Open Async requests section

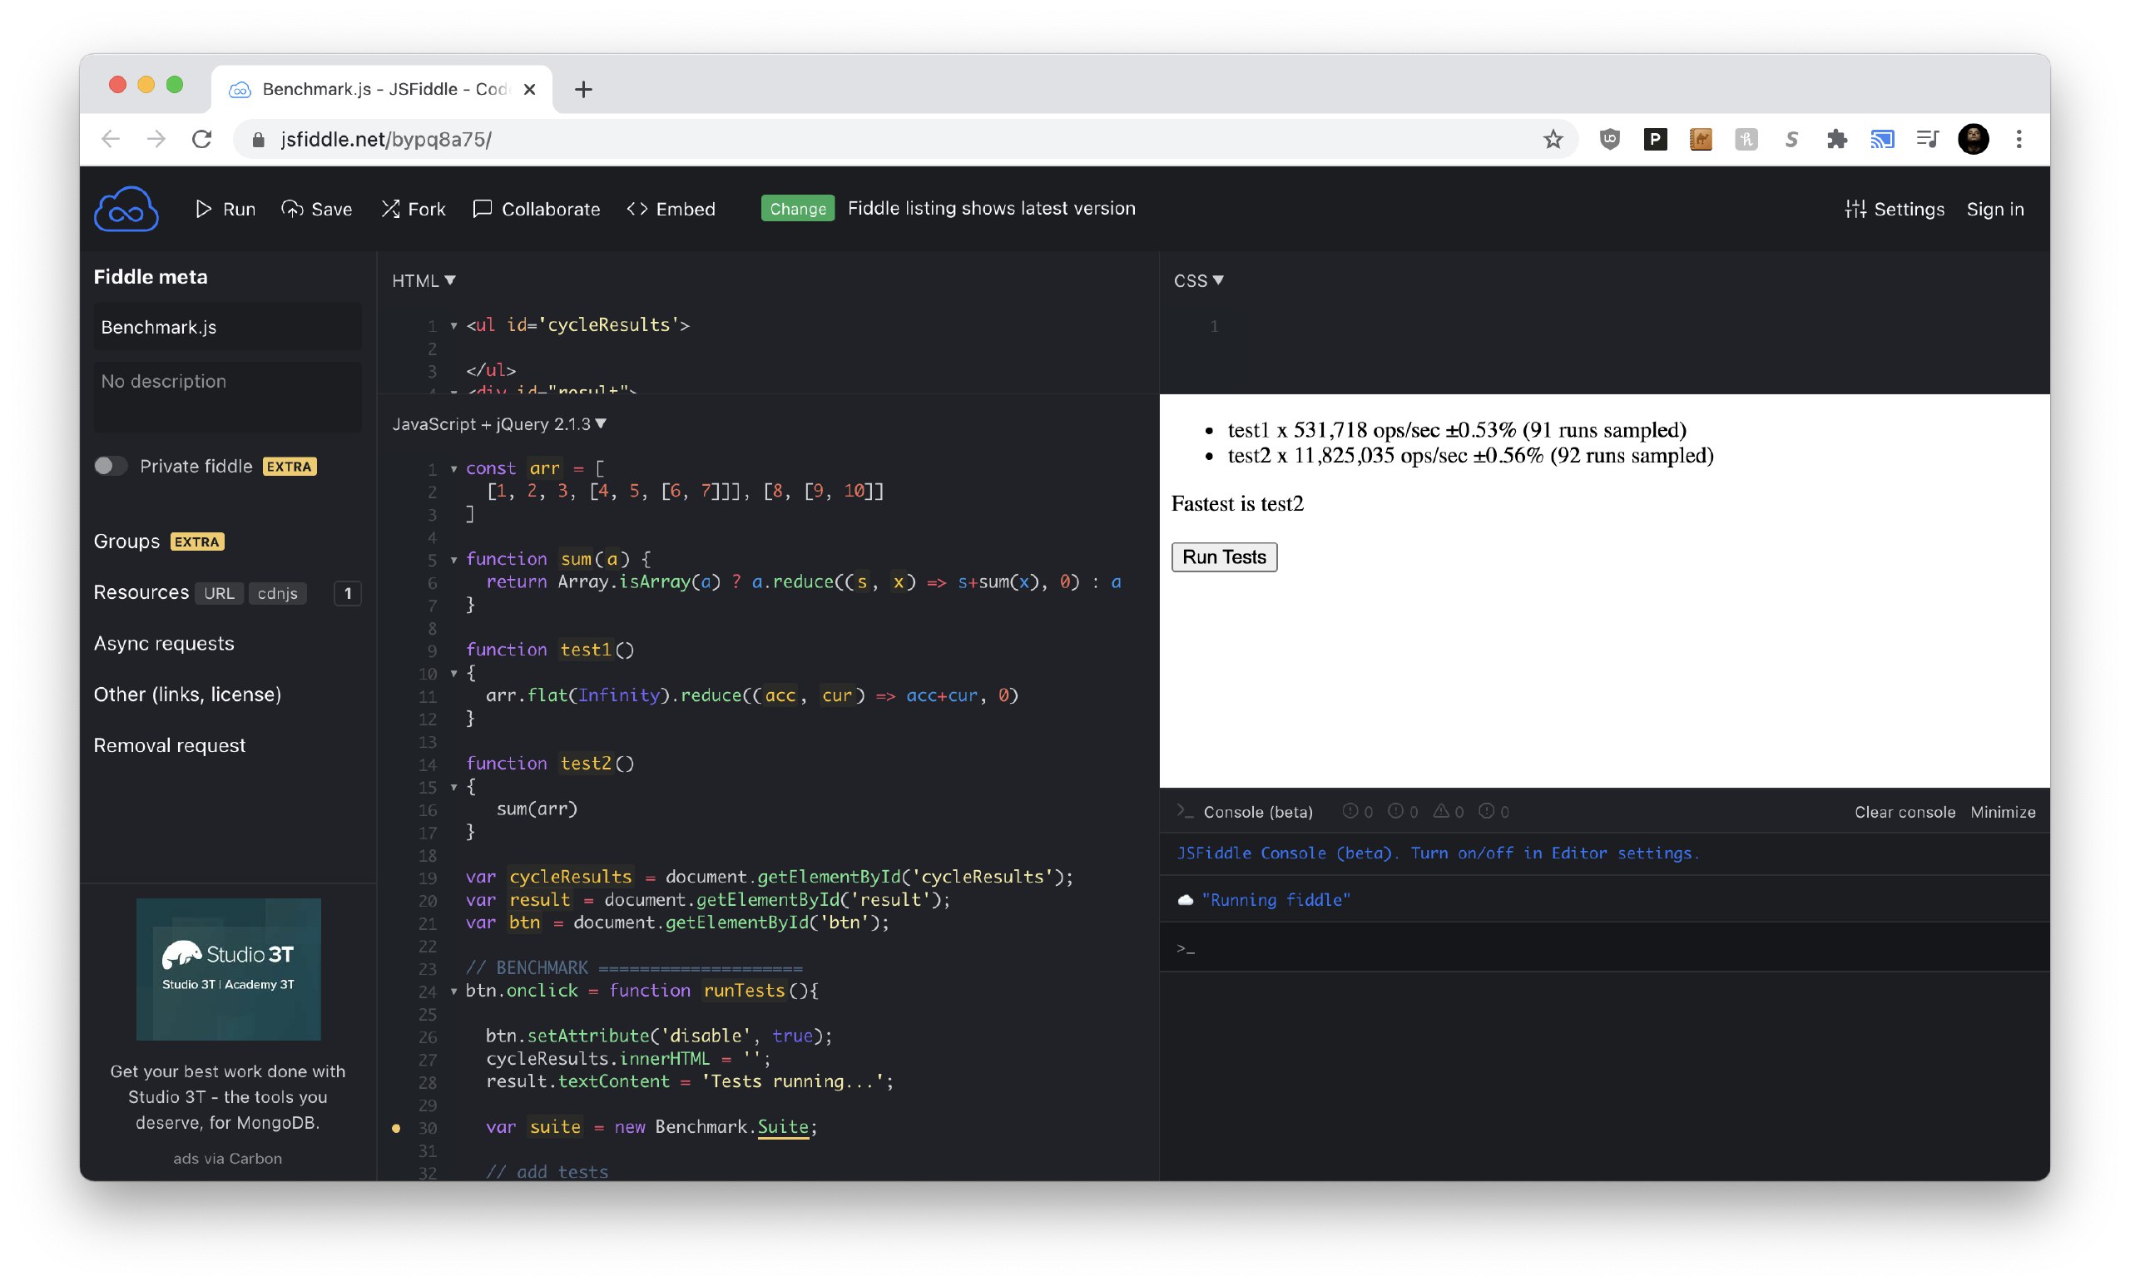[x=163, y=643]
